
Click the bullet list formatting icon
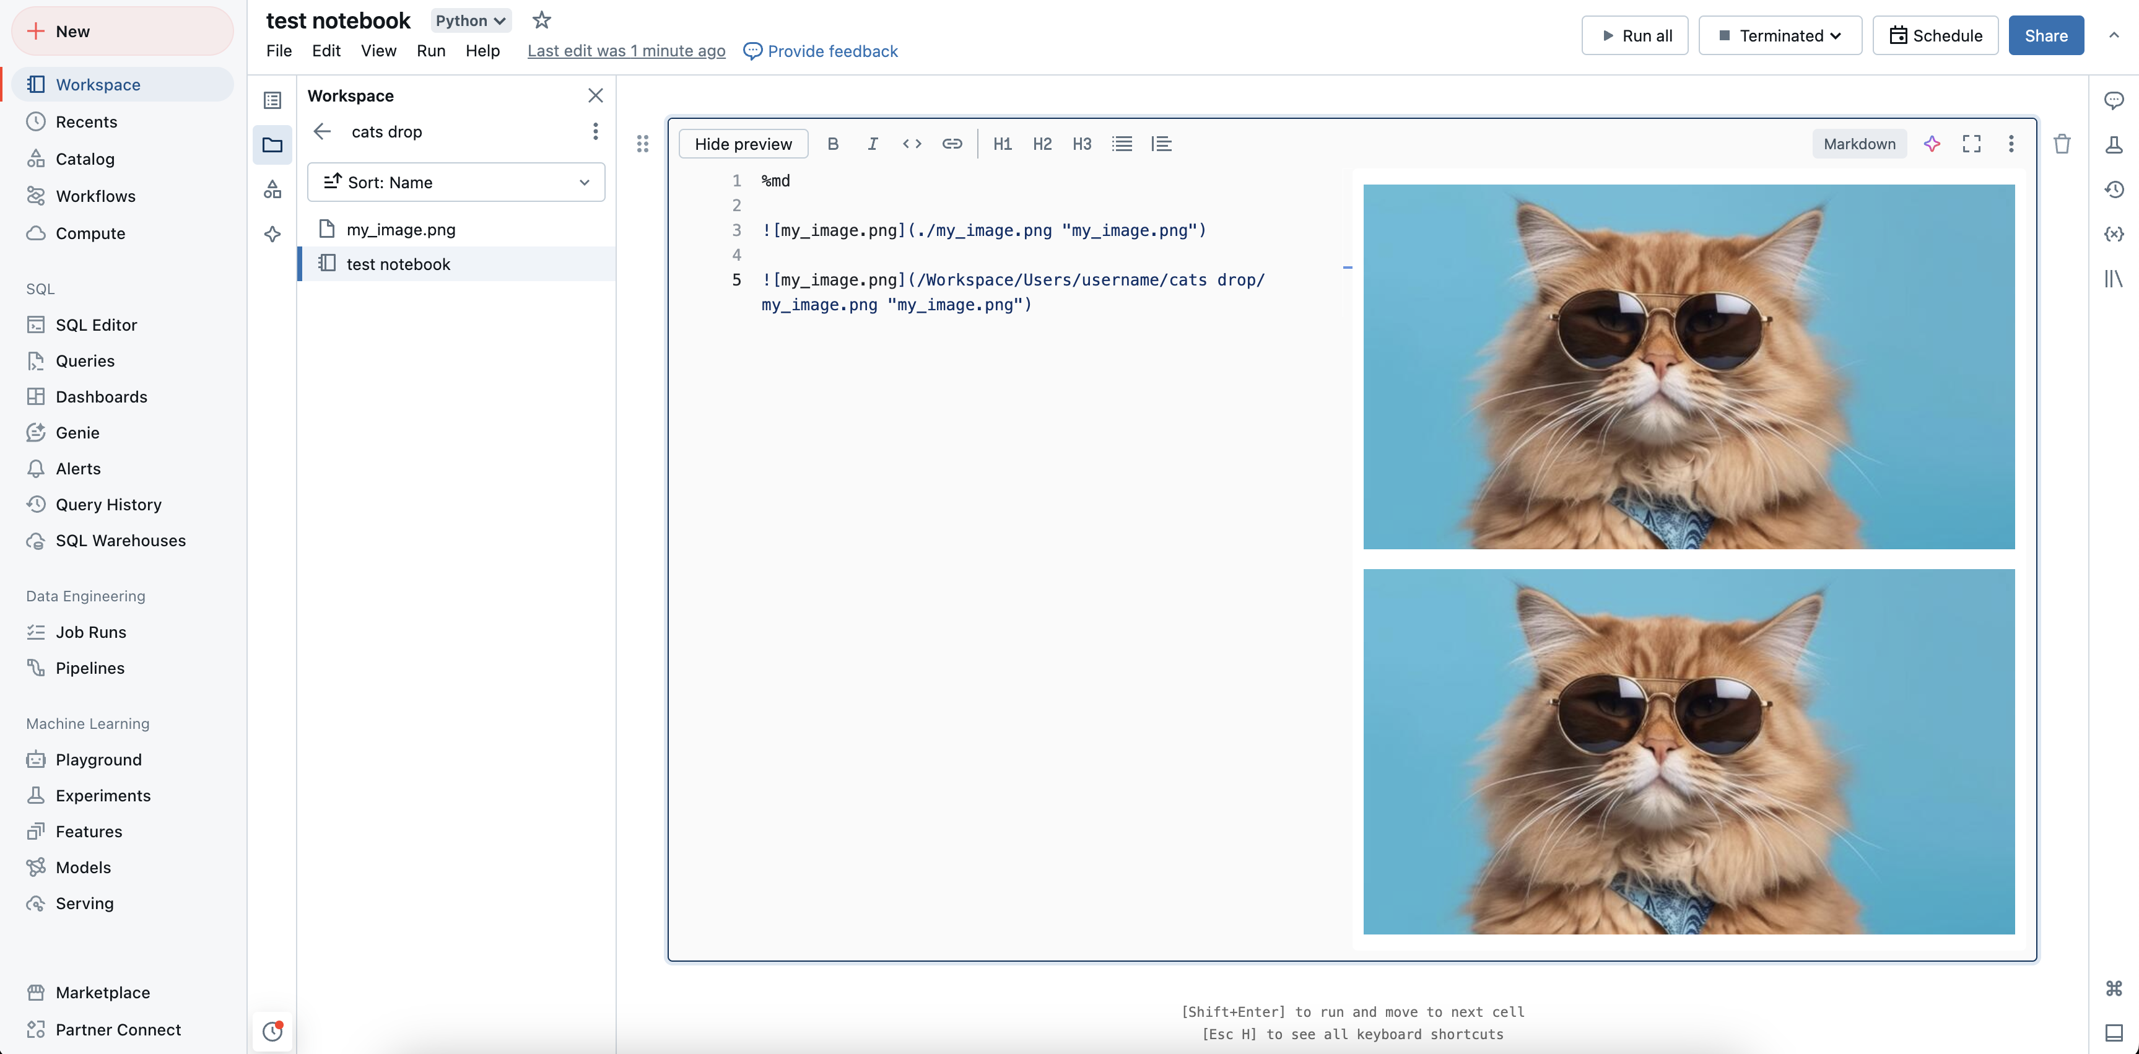pyautogui.click(x=1122, y=143)
